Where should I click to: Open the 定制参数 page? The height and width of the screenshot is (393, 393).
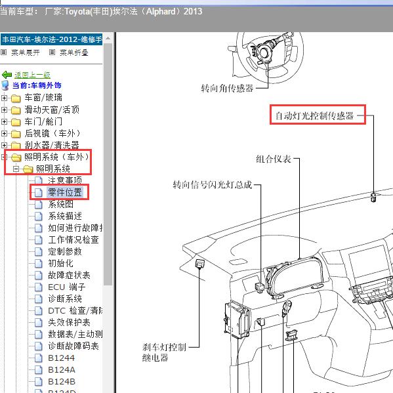tap(65, 251)
